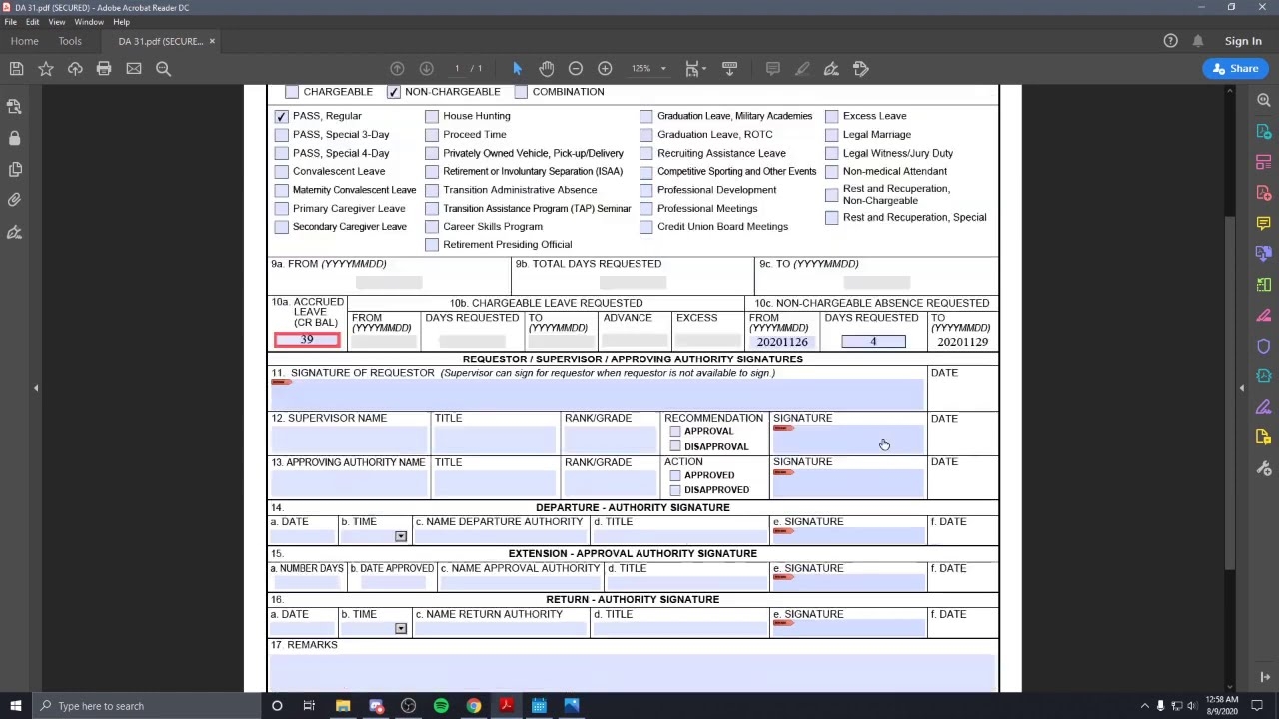The height and width of the screenshot is (719, 1279).
Task: Star this file as favorite
Action: (46, 69)
